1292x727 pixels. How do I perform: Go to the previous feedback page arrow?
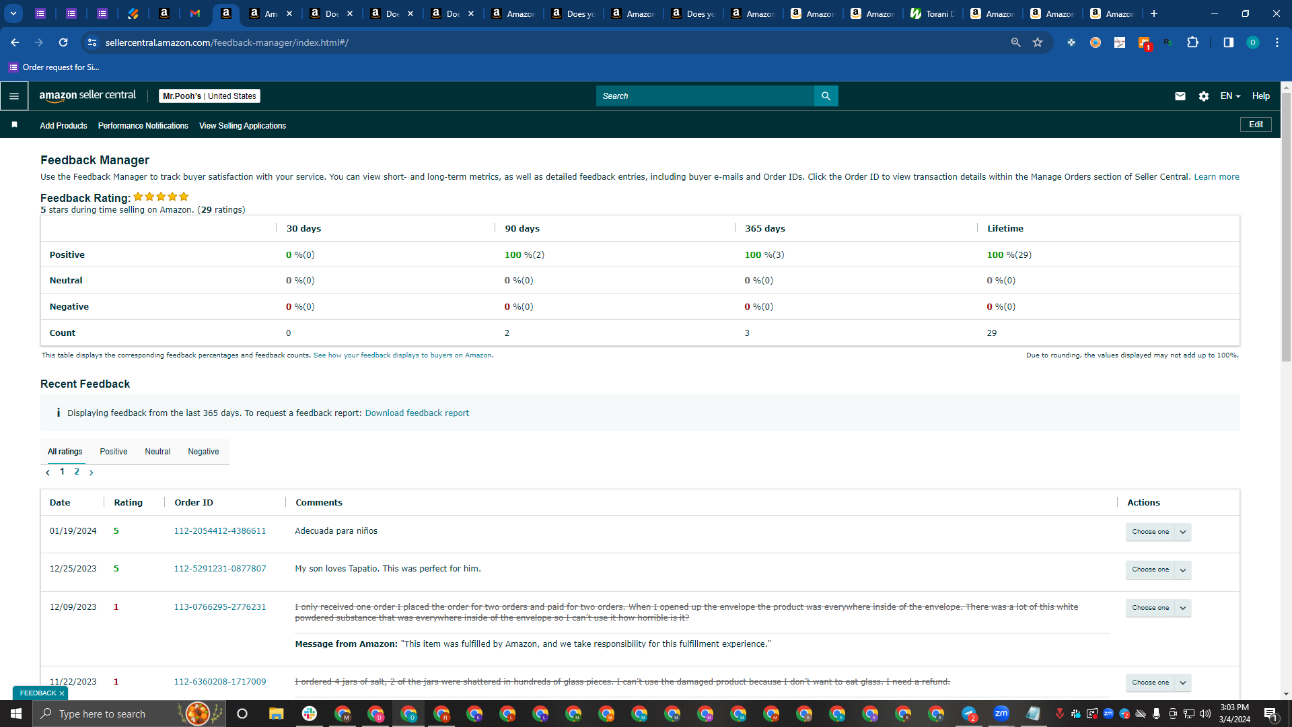point(48,473)
